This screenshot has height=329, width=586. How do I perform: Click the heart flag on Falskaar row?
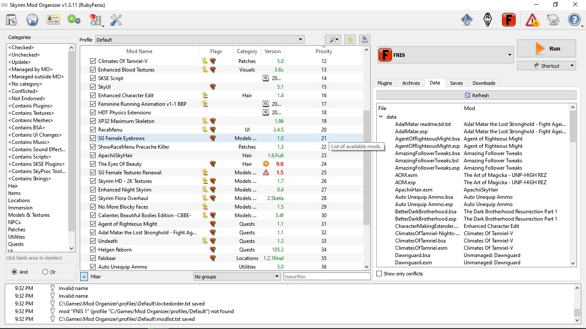tap(213, 258)
